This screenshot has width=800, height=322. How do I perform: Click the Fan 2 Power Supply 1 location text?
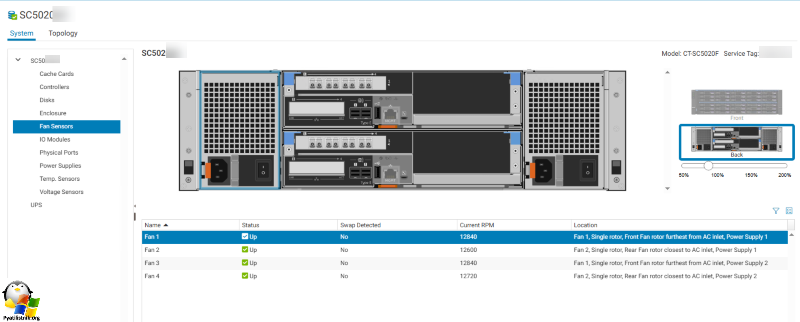665,250
